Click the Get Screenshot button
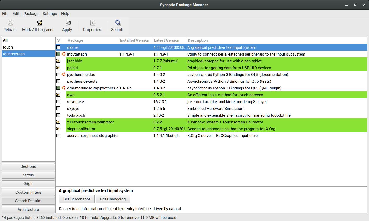Screen dimensions: 369x221 click(77, 199)
